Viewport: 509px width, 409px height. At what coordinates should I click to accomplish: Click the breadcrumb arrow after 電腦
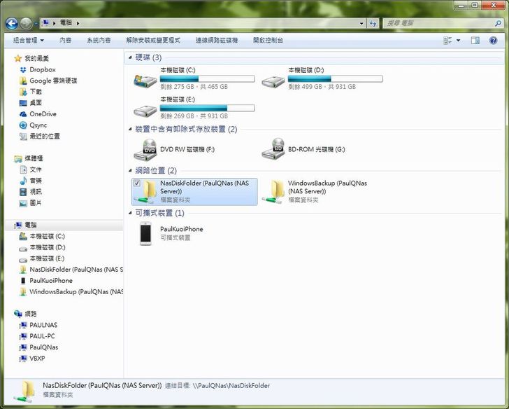78,23
